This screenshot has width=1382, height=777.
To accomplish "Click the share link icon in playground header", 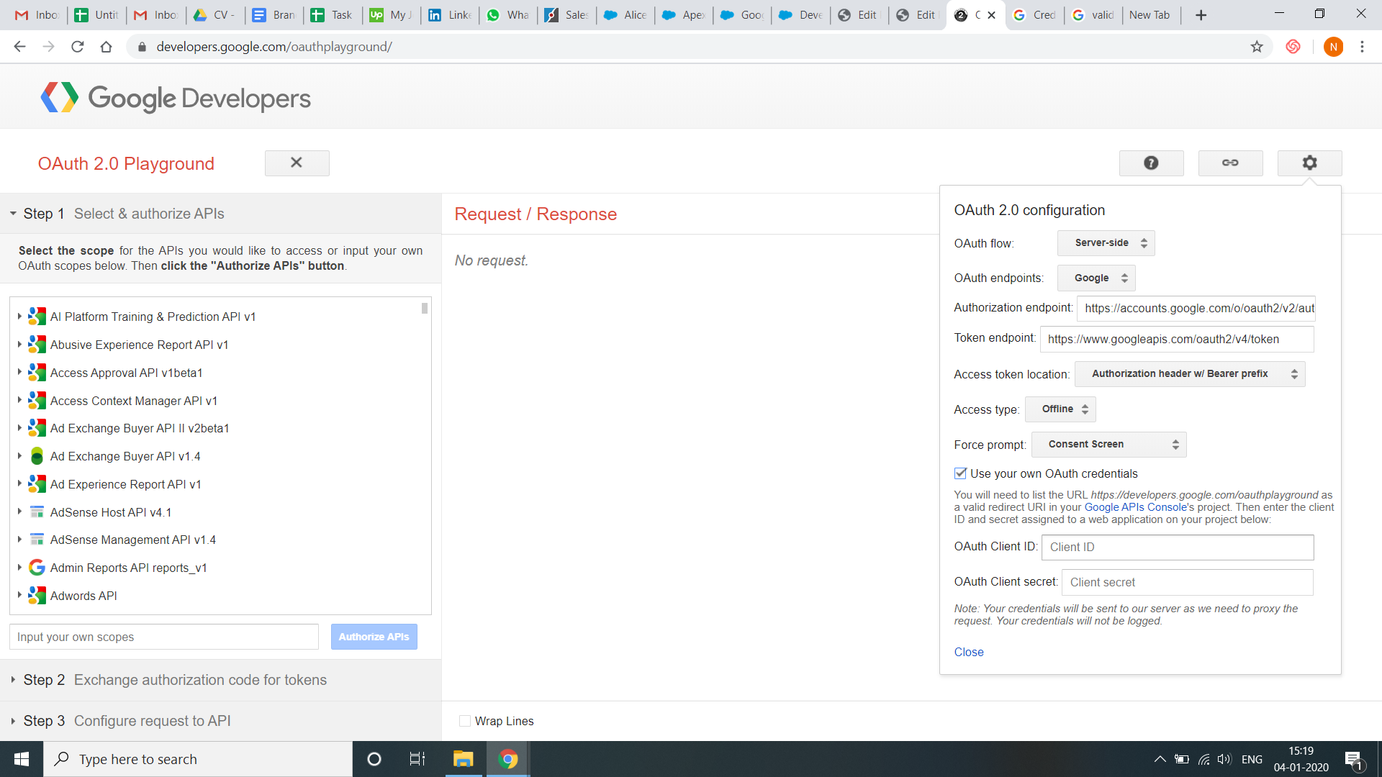I will 1230,163.
